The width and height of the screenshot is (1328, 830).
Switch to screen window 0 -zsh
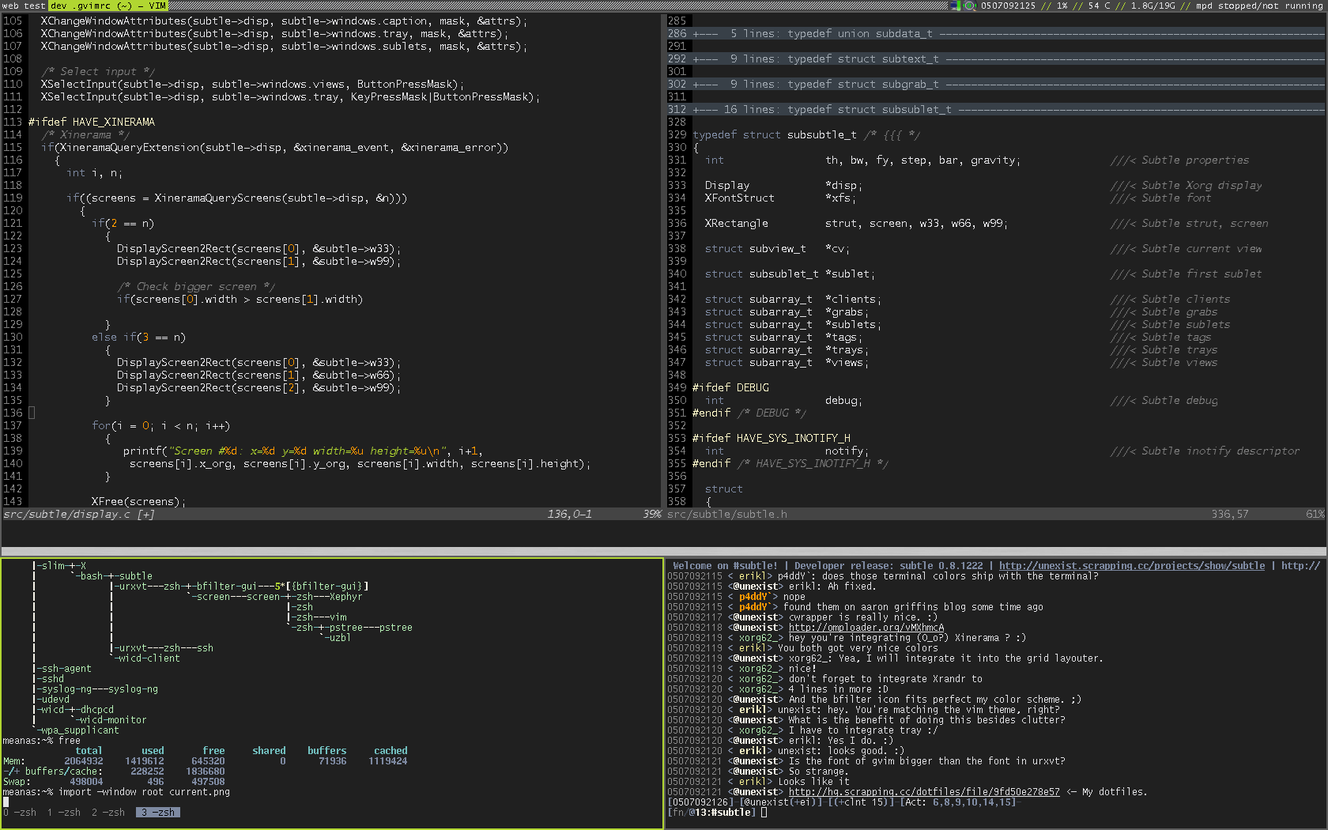[20, 813]
